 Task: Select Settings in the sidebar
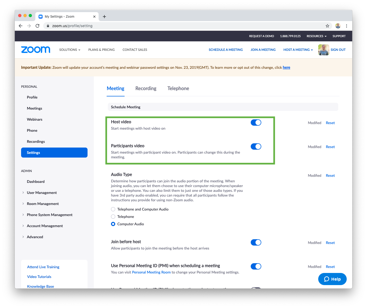point(54,153)
